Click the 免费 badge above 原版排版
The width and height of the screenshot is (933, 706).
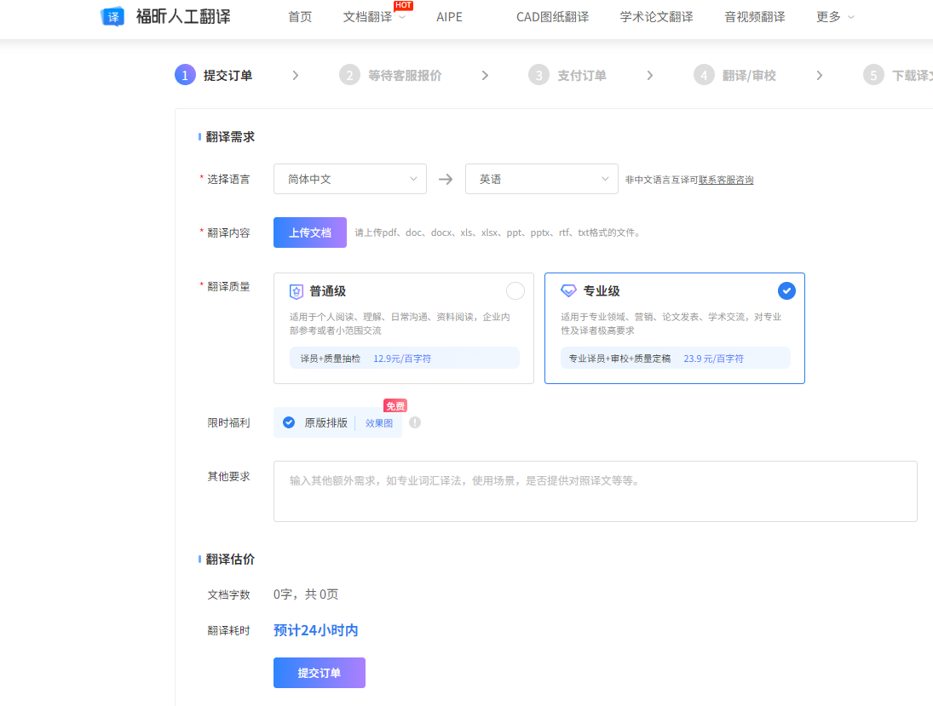click(x=393, y=405)
